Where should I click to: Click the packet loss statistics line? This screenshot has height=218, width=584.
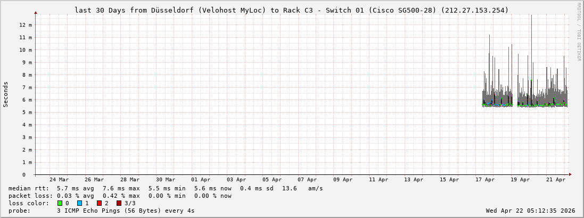tap(120, 196)
